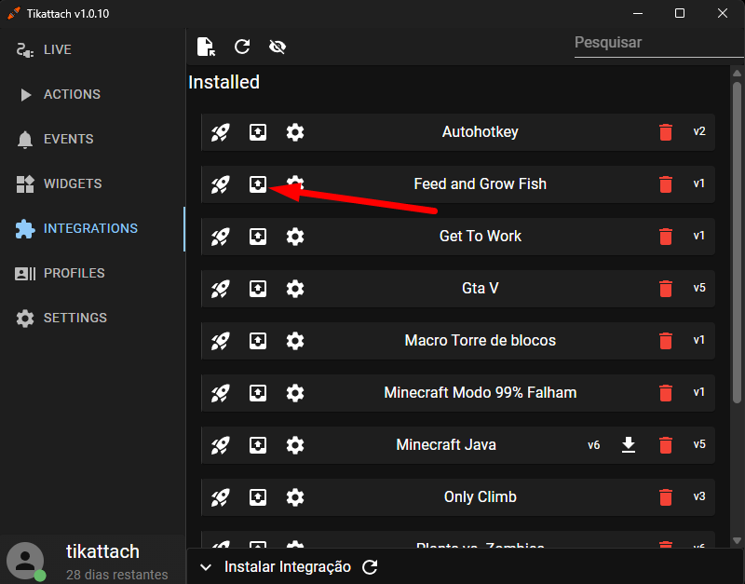Launch Minecraft Java with its rocket icon

221,446
